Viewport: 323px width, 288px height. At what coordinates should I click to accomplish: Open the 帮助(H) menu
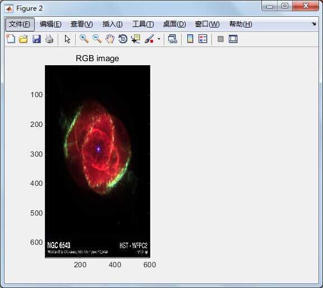tap(241, 24)
